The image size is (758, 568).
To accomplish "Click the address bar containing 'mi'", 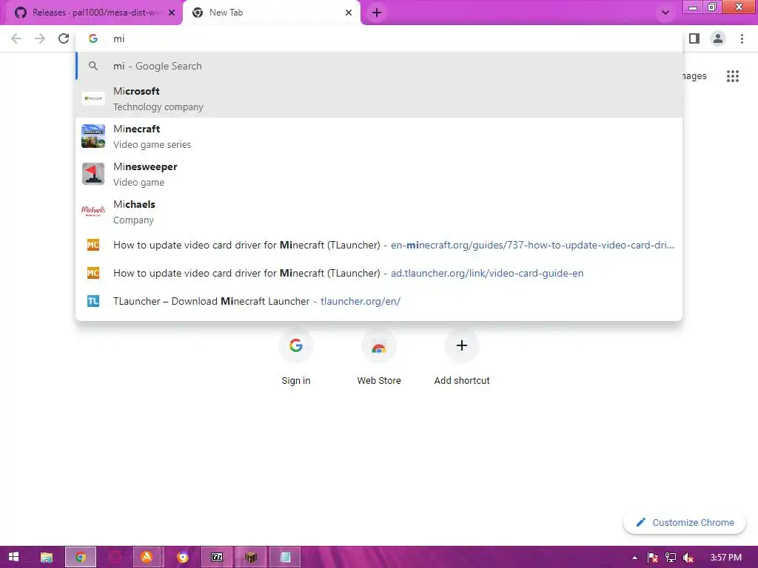I will click(380, 38).
